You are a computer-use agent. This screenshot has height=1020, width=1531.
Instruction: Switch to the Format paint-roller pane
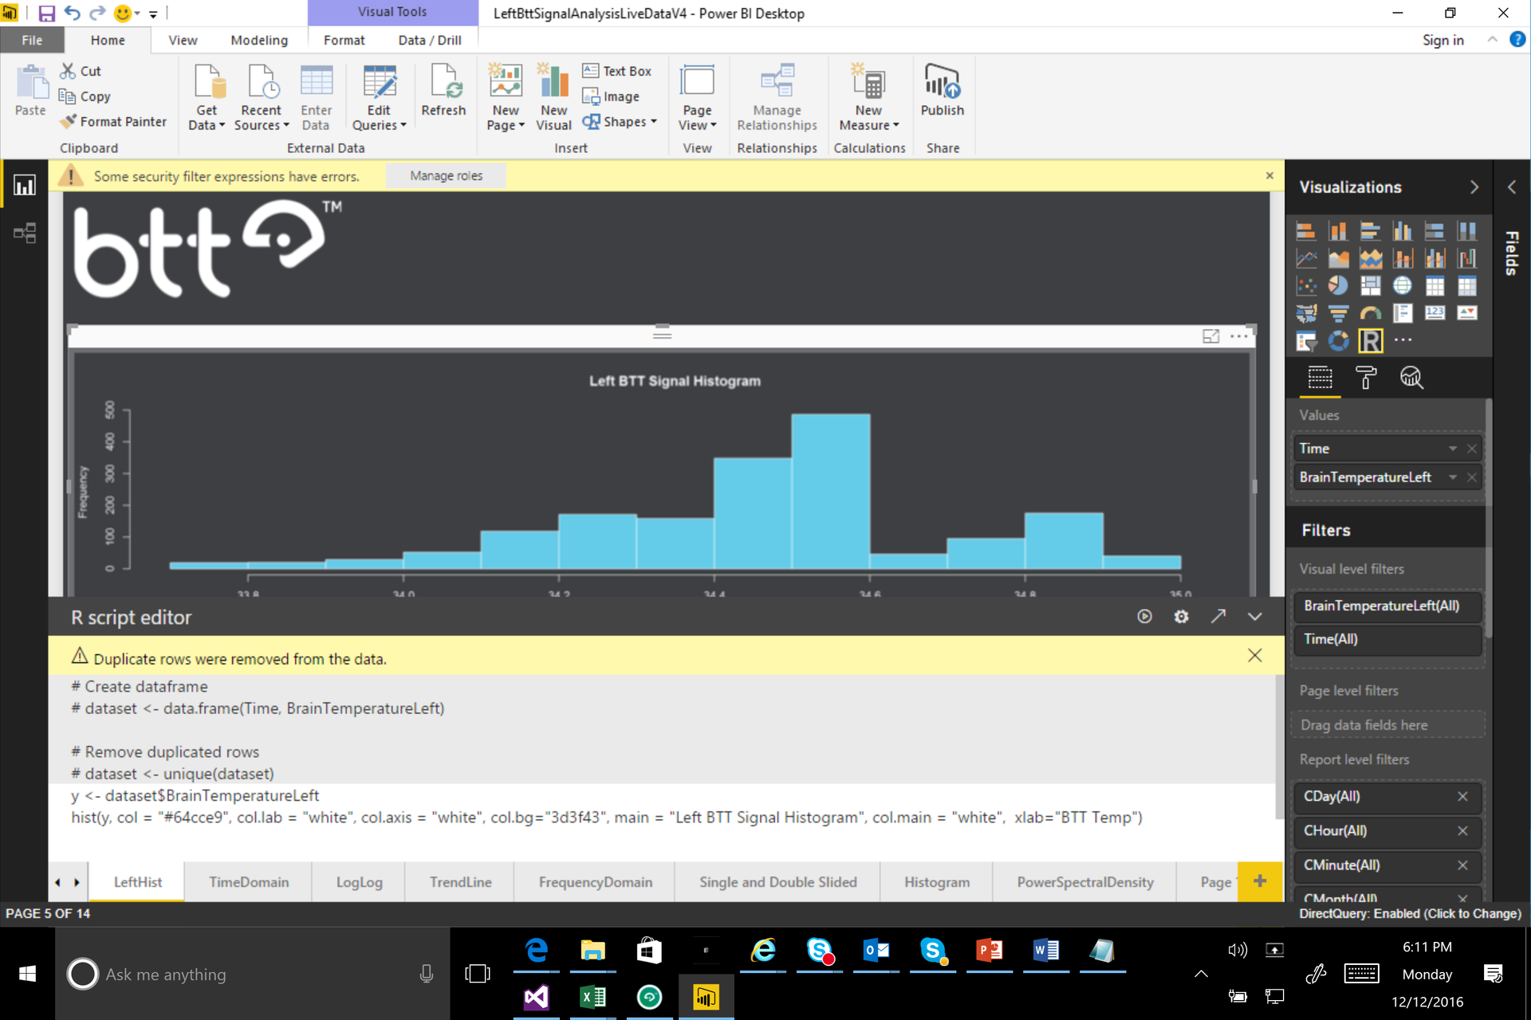click(1366, 378)
